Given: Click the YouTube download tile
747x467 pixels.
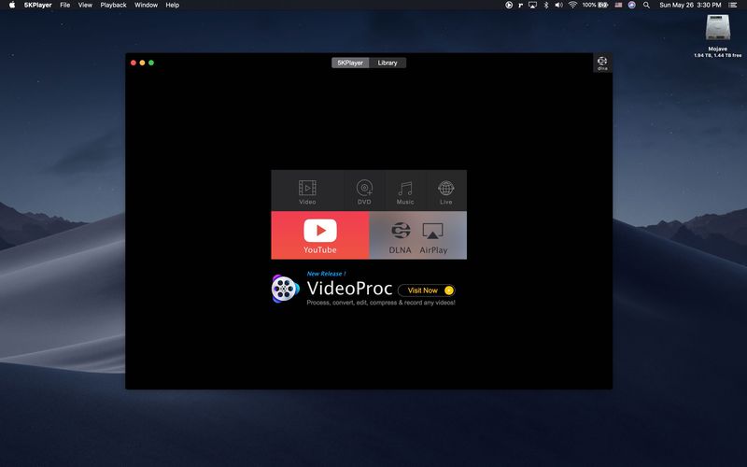Looking at the screenshot, I should pyautogui.click(x=320, y=235).
